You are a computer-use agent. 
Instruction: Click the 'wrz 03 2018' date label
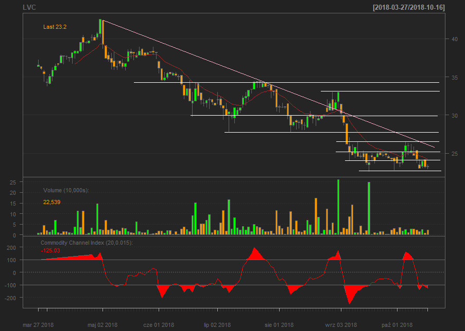point(341,325)
